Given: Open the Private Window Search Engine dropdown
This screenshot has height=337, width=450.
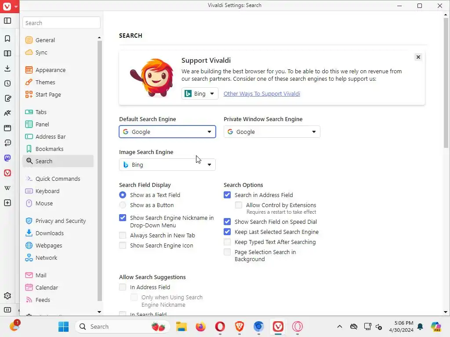Looking at the screenshot, I should pyautogui.click(x=272, y=132).
